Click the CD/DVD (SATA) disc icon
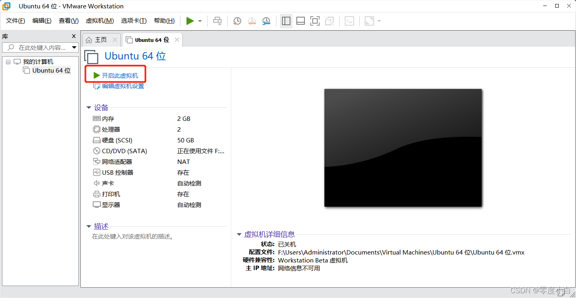 (96, 151)
